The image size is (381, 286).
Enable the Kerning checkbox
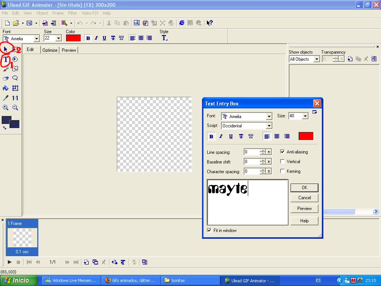coord(282,171)
